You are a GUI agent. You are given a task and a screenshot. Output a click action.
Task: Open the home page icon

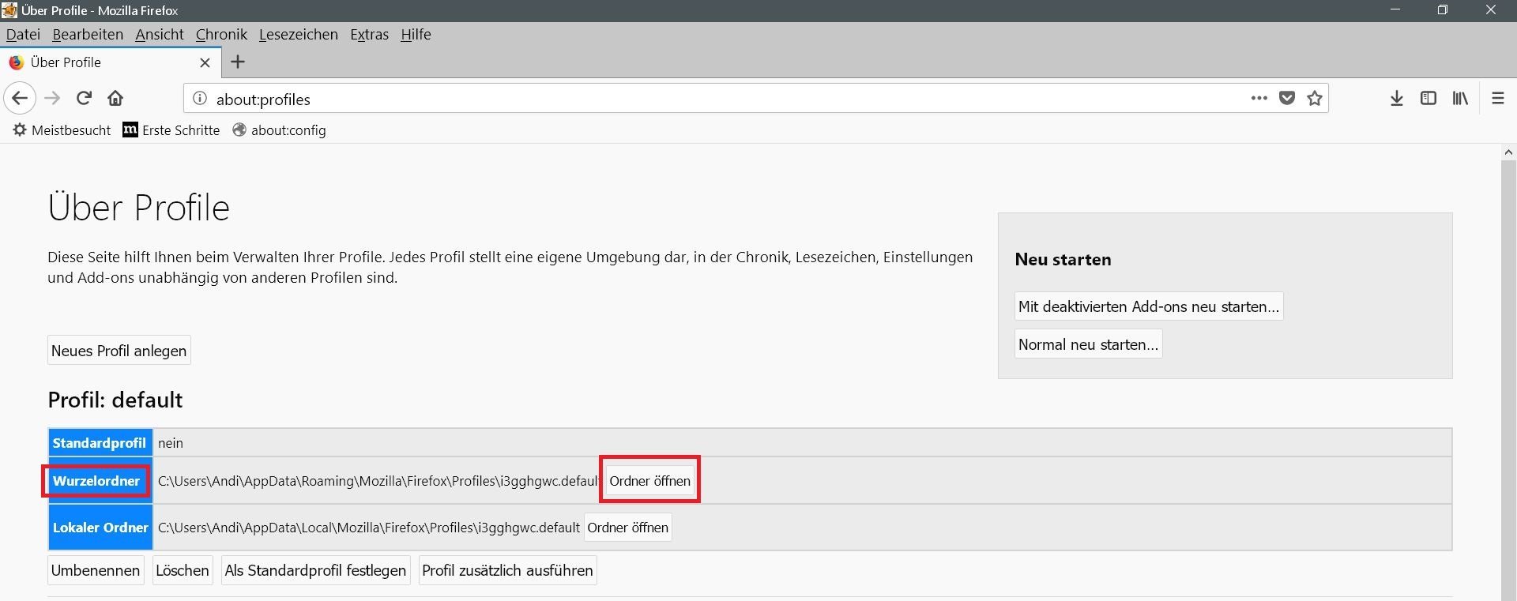pyautogui.click(x=115, y=99)
